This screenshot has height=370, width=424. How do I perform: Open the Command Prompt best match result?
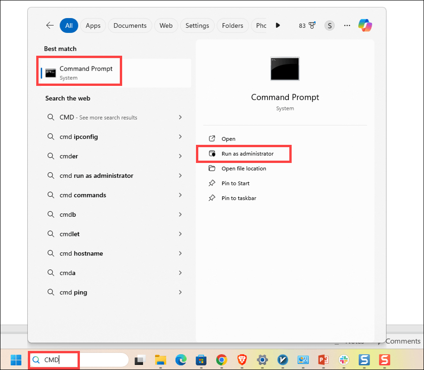coord(86,72)
